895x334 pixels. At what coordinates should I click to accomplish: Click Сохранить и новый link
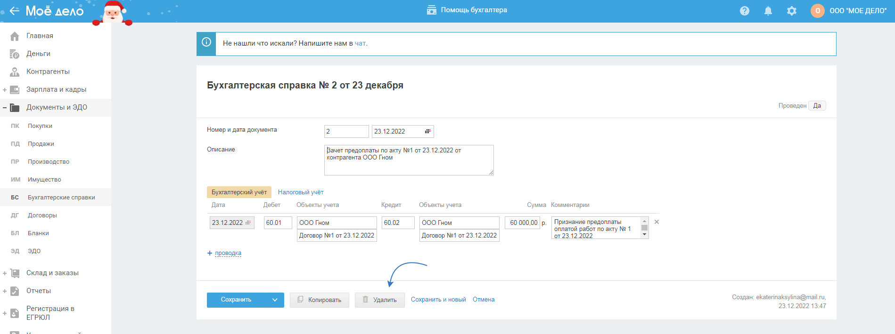click(x=438, y=300)
